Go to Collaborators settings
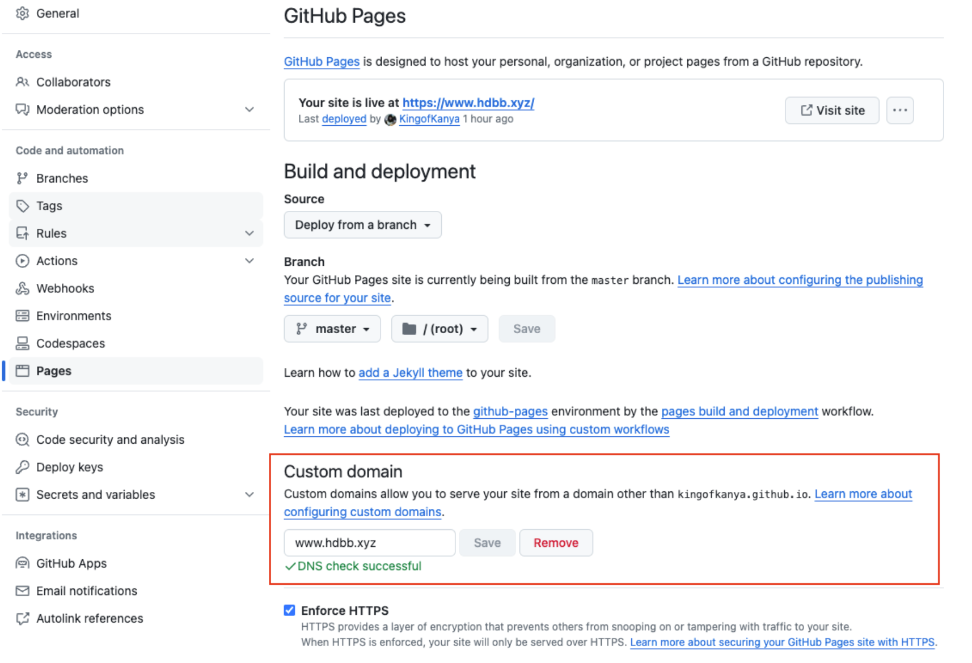 (136, 82)
